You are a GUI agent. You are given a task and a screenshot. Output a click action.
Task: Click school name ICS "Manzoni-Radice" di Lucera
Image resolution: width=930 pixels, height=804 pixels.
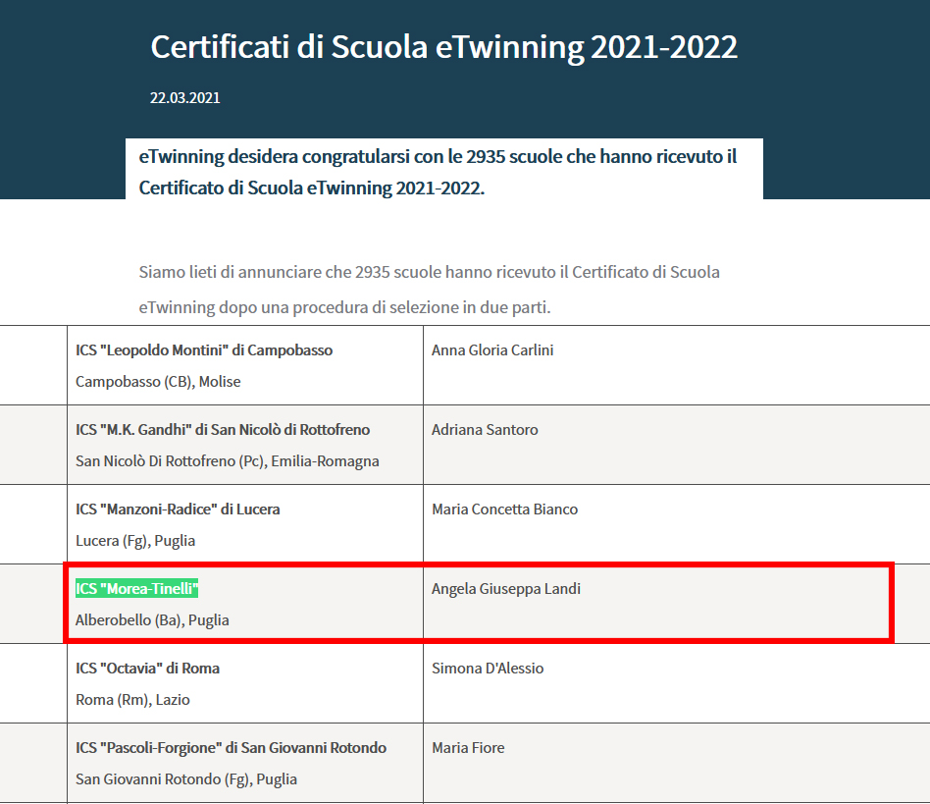coord(178,509)
